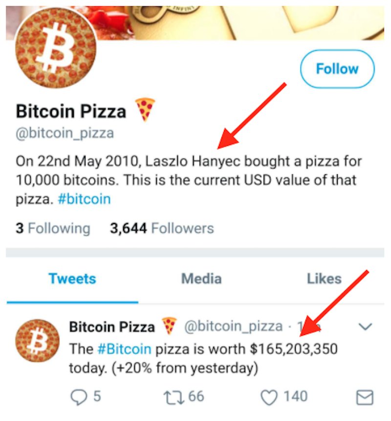The height and width of the screenshot is (421, 391).
Task: Click pizza emoji in the tweet author line
Action: [x=170, y=326]
